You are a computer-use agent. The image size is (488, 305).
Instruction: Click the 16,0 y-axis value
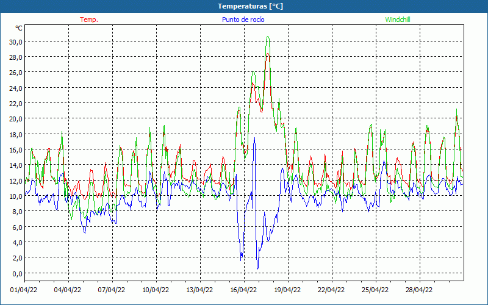click(x=16, y=149)
